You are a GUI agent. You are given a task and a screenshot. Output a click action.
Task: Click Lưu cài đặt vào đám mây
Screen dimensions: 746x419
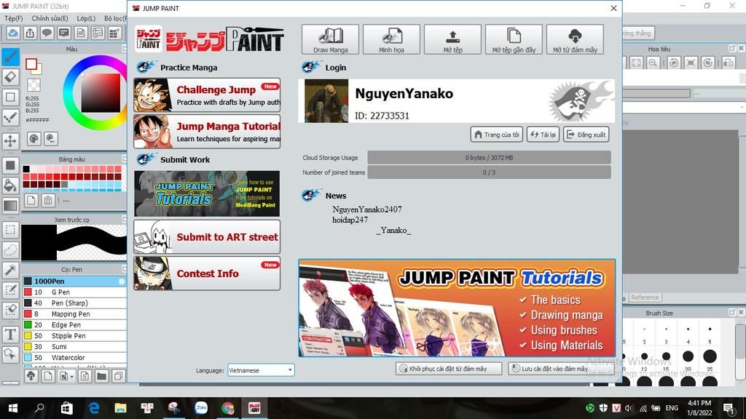551,369
